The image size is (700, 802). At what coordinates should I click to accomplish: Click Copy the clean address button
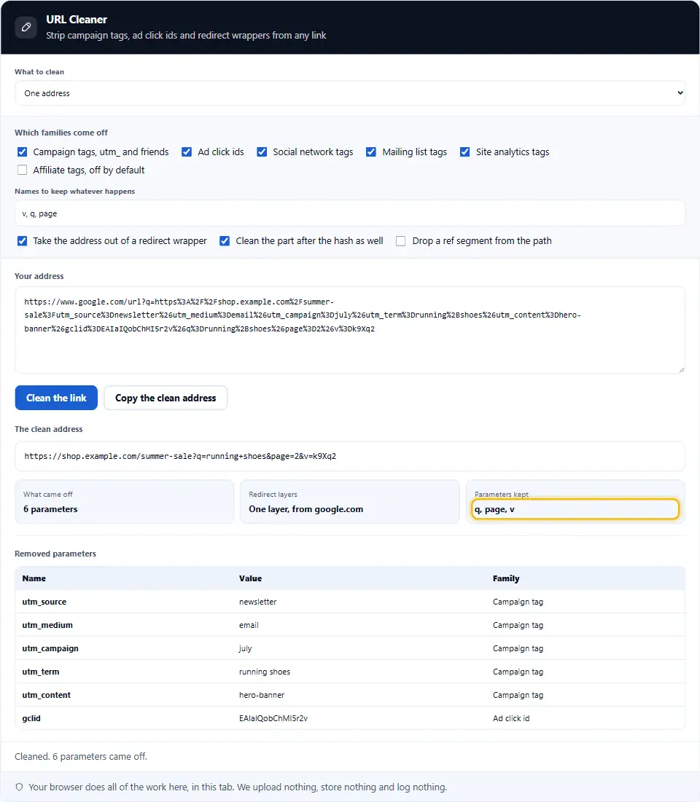pyautogui.click(x=166, y=398)
